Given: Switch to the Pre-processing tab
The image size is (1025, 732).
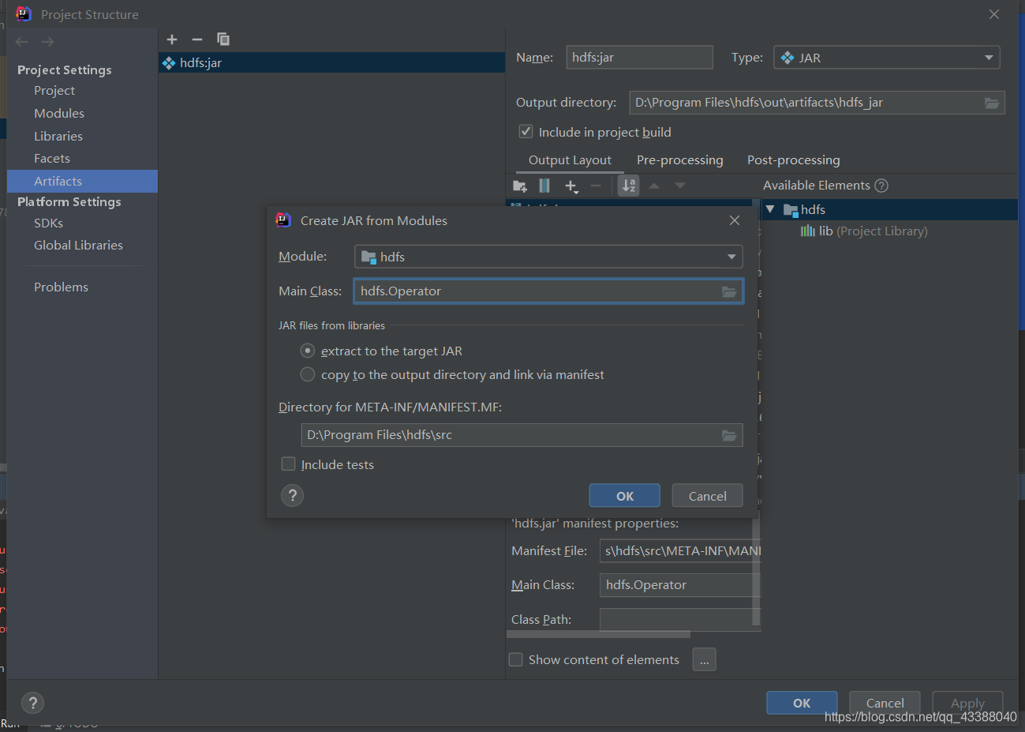Looking at the screenshot, I should point(680,160).
